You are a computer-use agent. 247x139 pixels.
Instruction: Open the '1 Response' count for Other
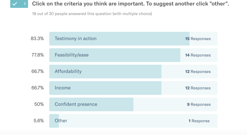(x=199, y=121)
